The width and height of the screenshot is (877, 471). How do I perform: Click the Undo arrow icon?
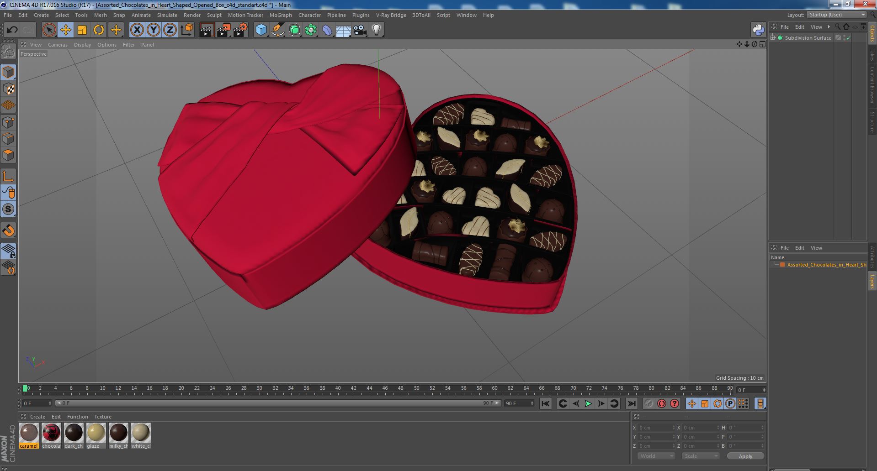[12, 30]
